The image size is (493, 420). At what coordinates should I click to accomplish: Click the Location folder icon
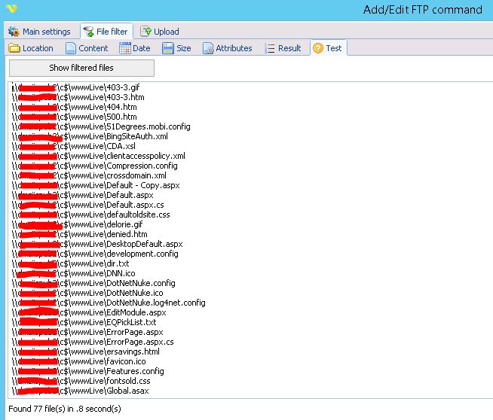[14, 48]
